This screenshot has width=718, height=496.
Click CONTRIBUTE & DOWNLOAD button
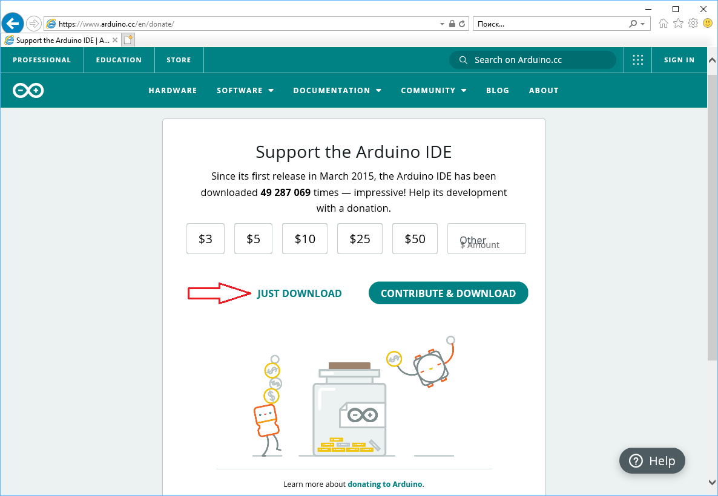(448, 293)
